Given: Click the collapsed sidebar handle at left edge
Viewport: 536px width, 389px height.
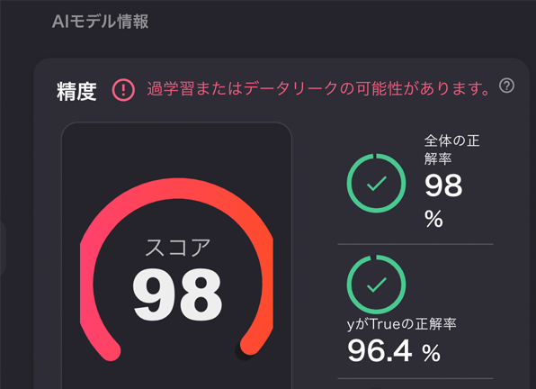Looking at the screenshot, I should pyautogui.click(x=3, y=248).
